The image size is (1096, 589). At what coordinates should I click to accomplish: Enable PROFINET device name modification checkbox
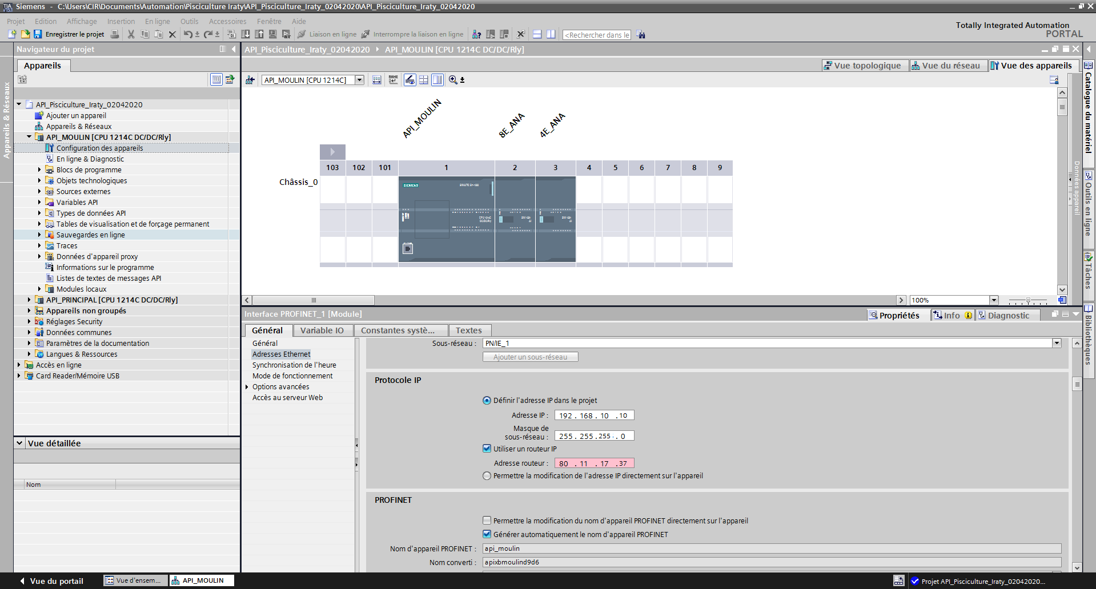(x=487, y=521)
